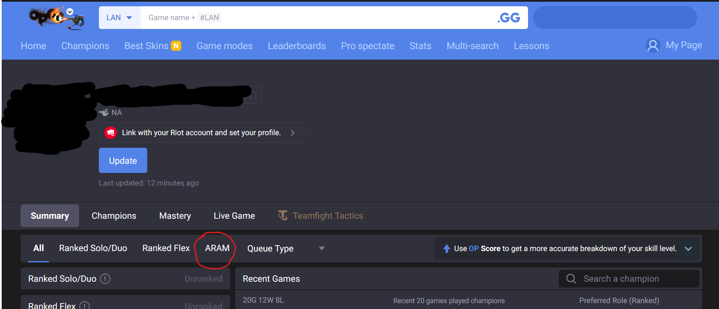Viewport: 719px width, 309px height.
Task: Click the blue up-arrow OP Score icon
Action: click(447, 249)
